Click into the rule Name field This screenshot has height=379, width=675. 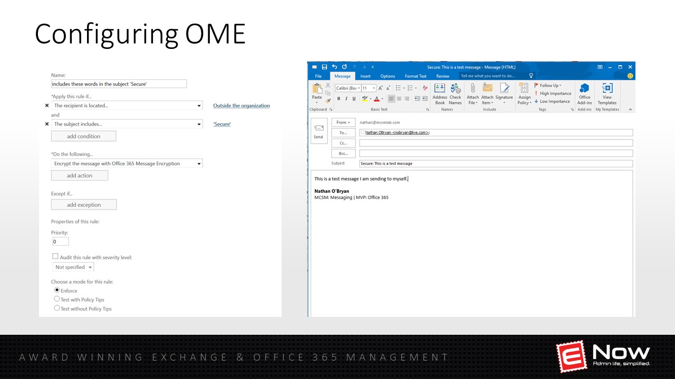coord(119,84)
